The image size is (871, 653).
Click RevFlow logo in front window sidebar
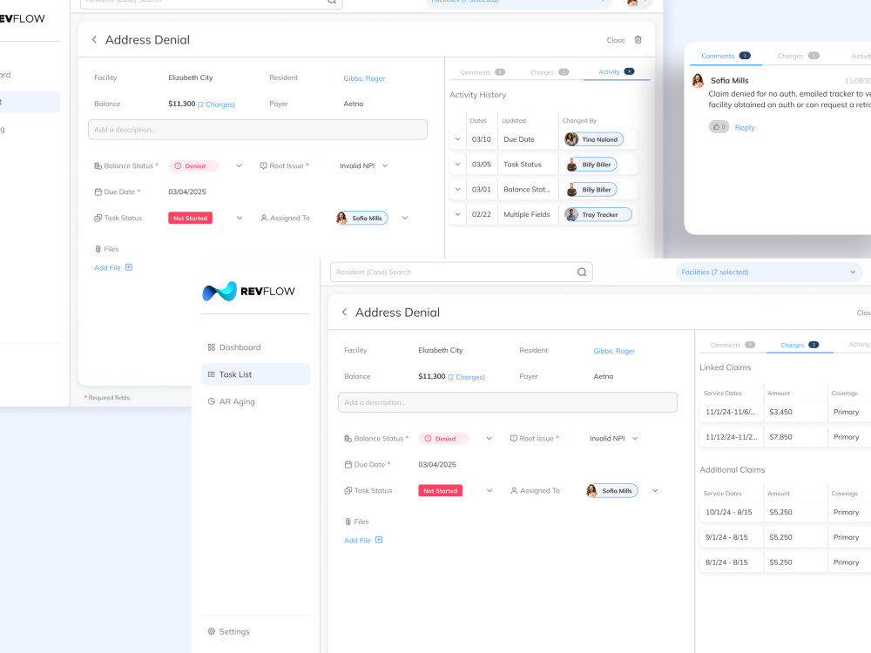coord(248,291)
